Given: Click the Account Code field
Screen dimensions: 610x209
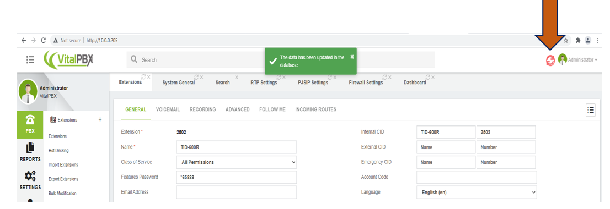Looking at the screenshot, I should click(477, 177).
